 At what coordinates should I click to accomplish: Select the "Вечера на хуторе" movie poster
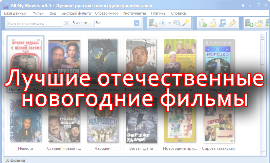103,62
